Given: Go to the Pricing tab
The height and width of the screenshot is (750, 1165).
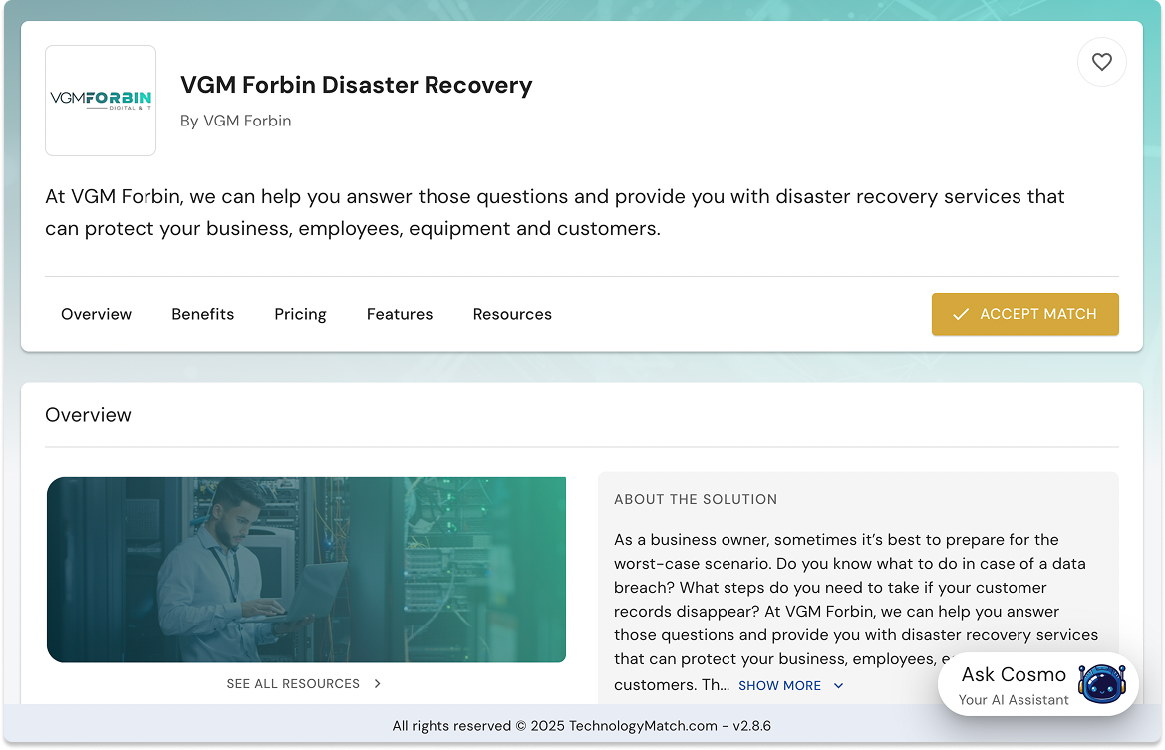Looking at the screenshot, I should click(x=300, y=314).
